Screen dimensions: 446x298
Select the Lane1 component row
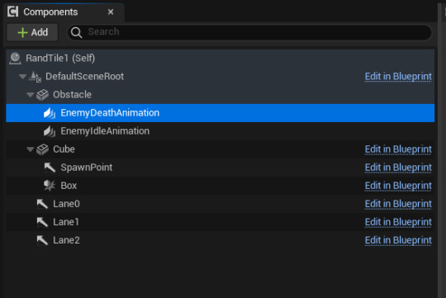point(221,222)
